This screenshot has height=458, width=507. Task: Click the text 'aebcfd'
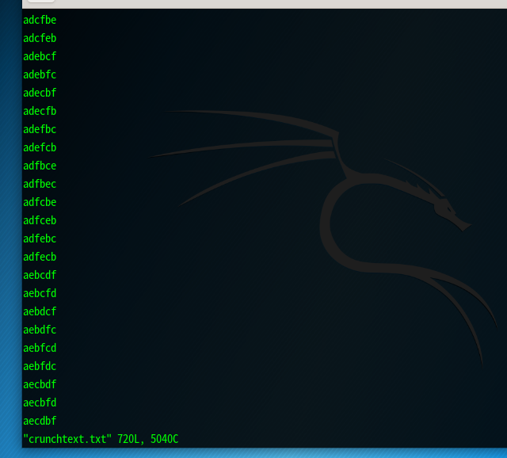tap(40, 293)
